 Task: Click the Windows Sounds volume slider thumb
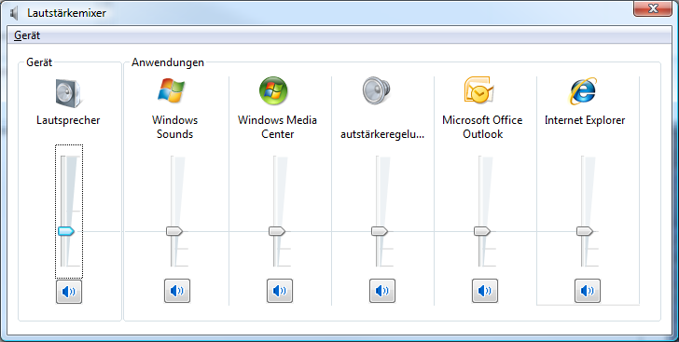point(174,231)
